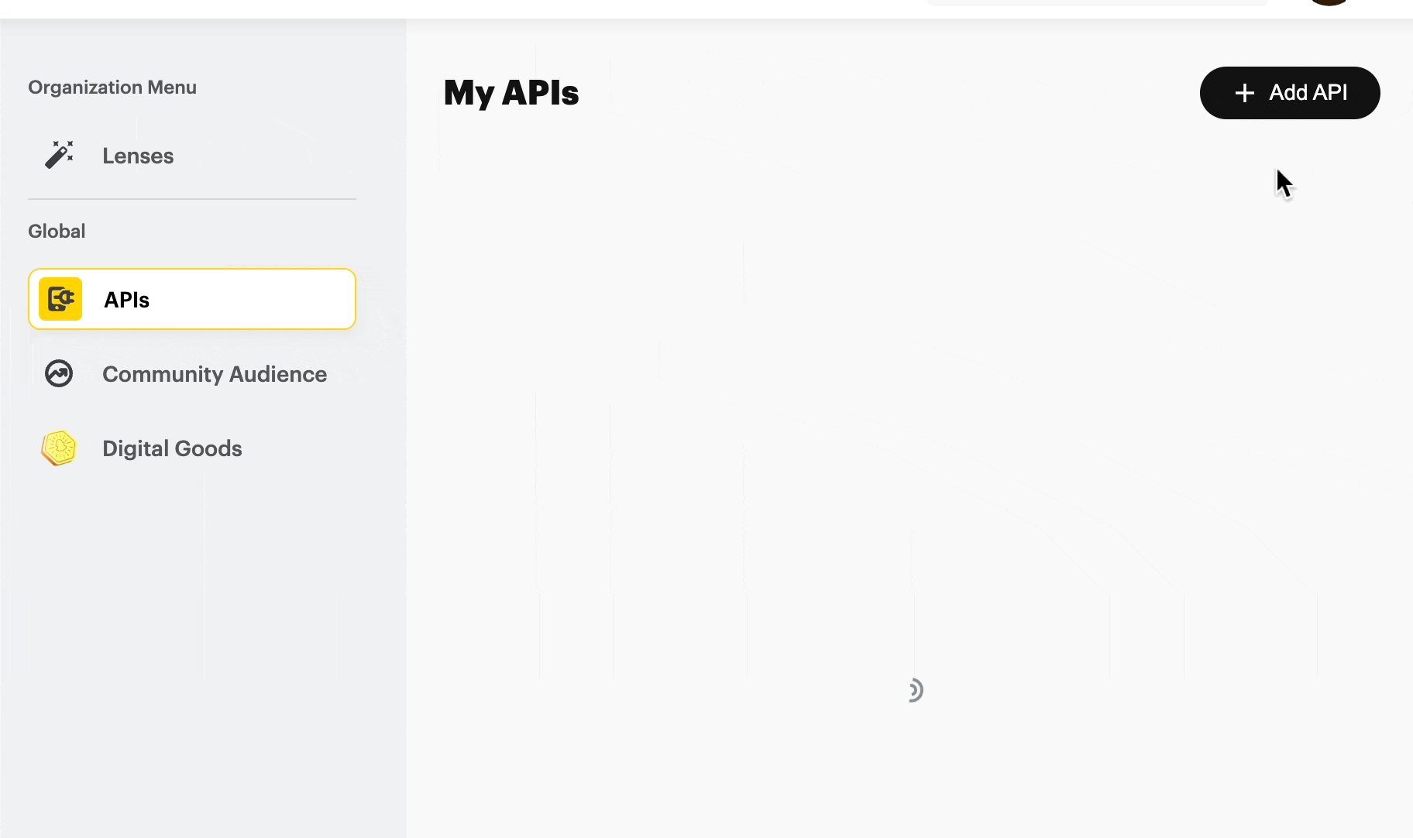Select the APIs menu entry label
This screenshot has height=838, width=1413.
[x=126, y=300]
